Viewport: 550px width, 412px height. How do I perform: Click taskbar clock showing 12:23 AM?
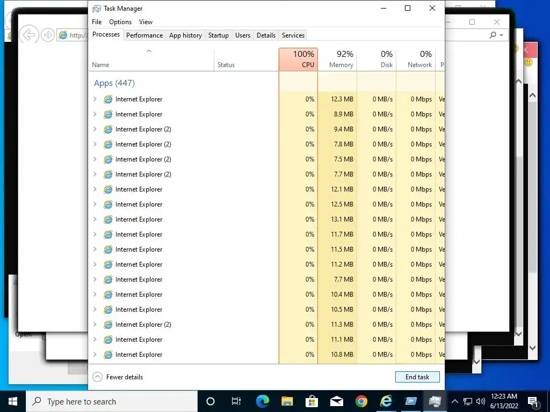[504, 401]
